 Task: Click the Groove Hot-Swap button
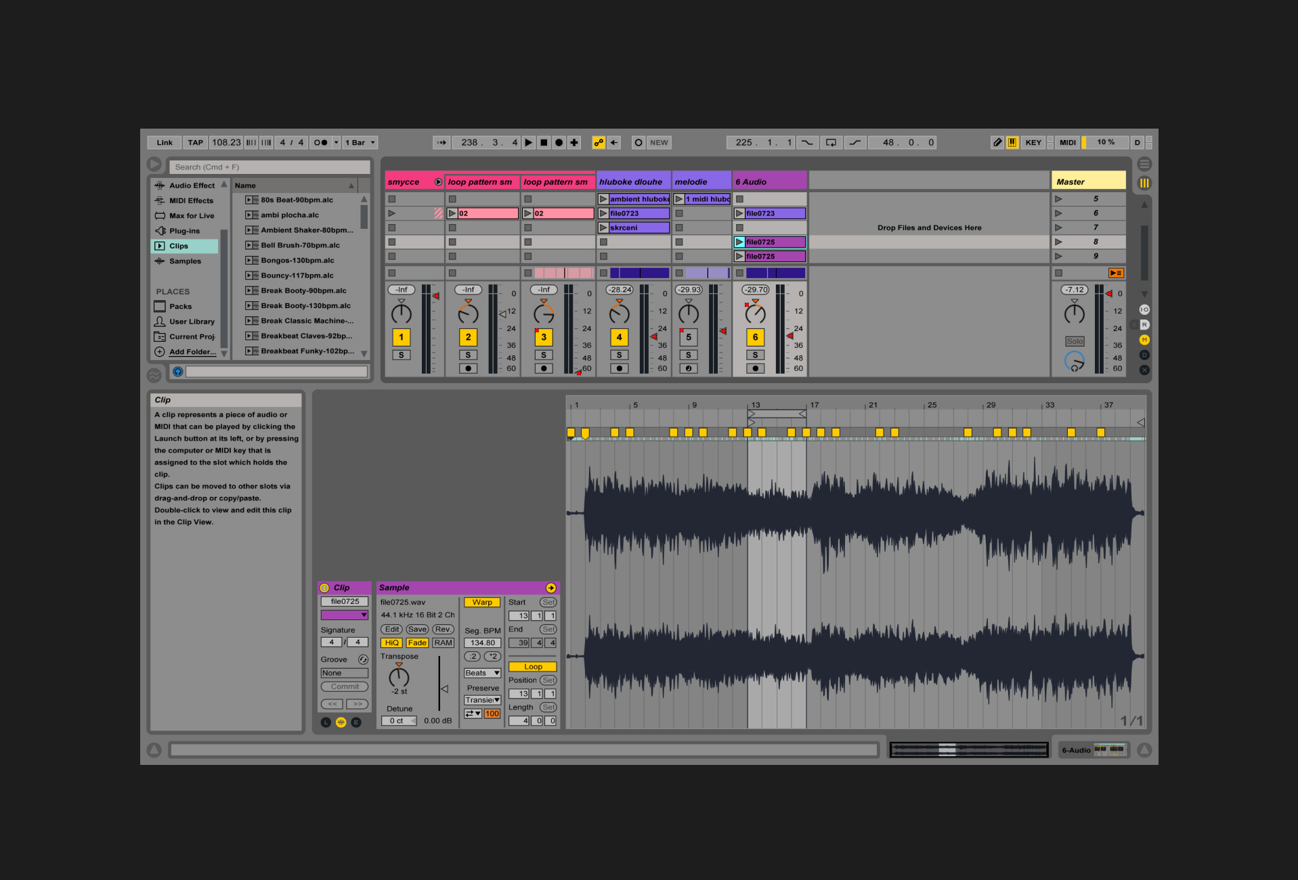point(363,659)
